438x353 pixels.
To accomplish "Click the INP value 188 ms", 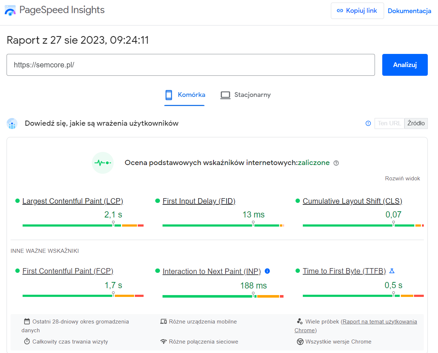I will tap(254, 286).
